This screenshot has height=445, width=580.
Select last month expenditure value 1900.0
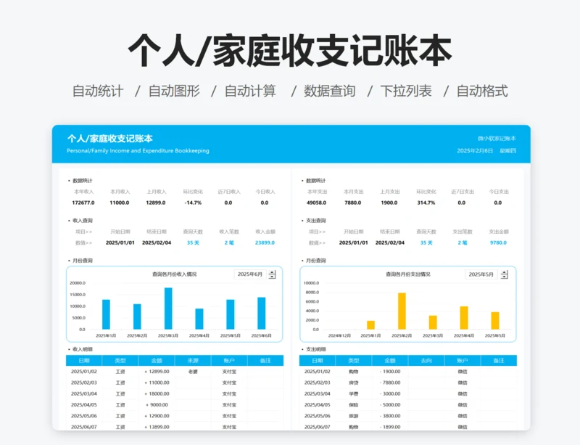(389, 203)
